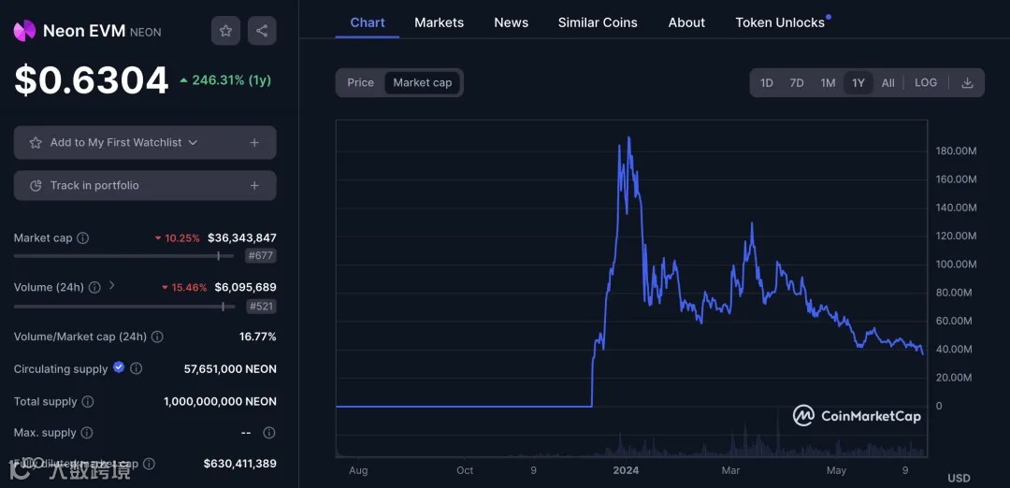This screenshot has height=488, width=1010.
Task: Open the News tab
Action: [x=511, y=22]
